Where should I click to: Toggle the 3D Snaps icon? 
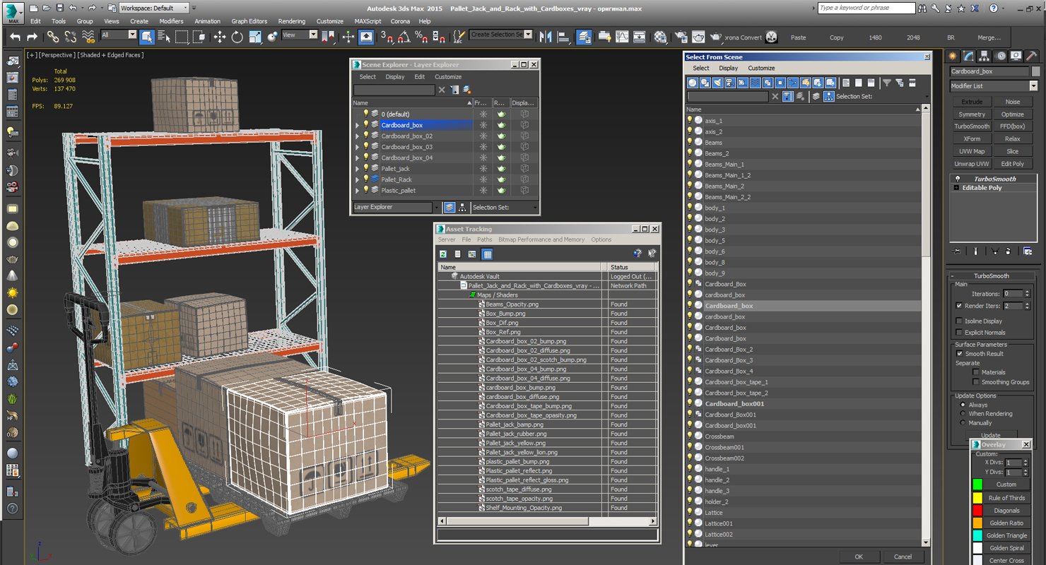[x=387, y=37]
